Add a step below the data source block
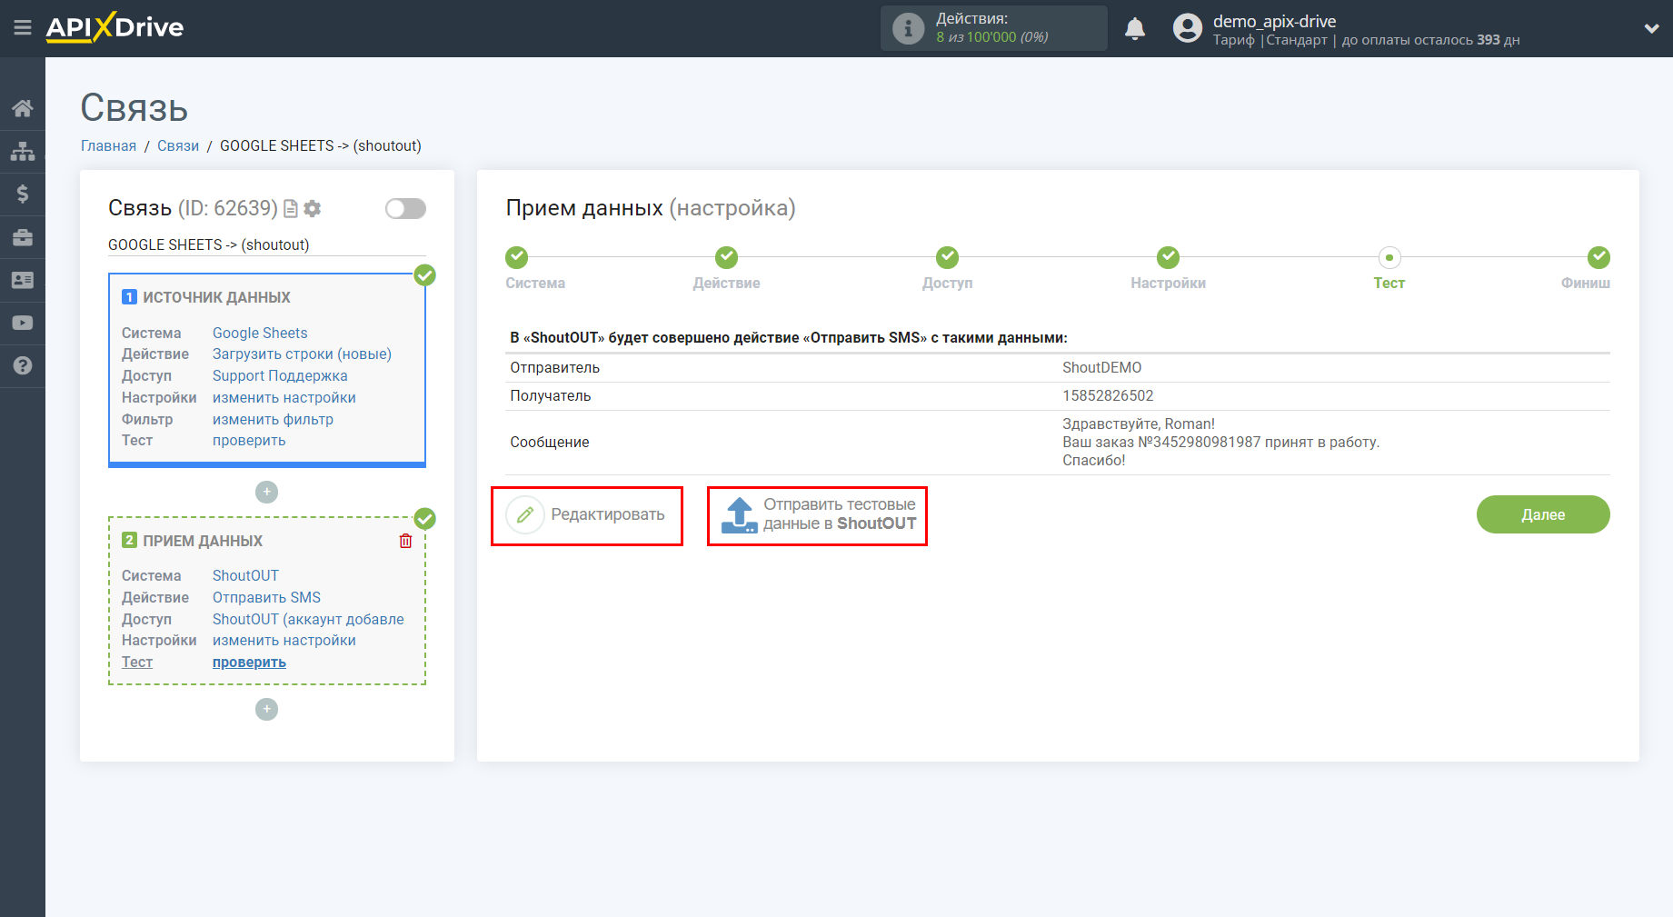This screenshot has width=1673, height=917. pyautogui.click(x=266, y=492)
